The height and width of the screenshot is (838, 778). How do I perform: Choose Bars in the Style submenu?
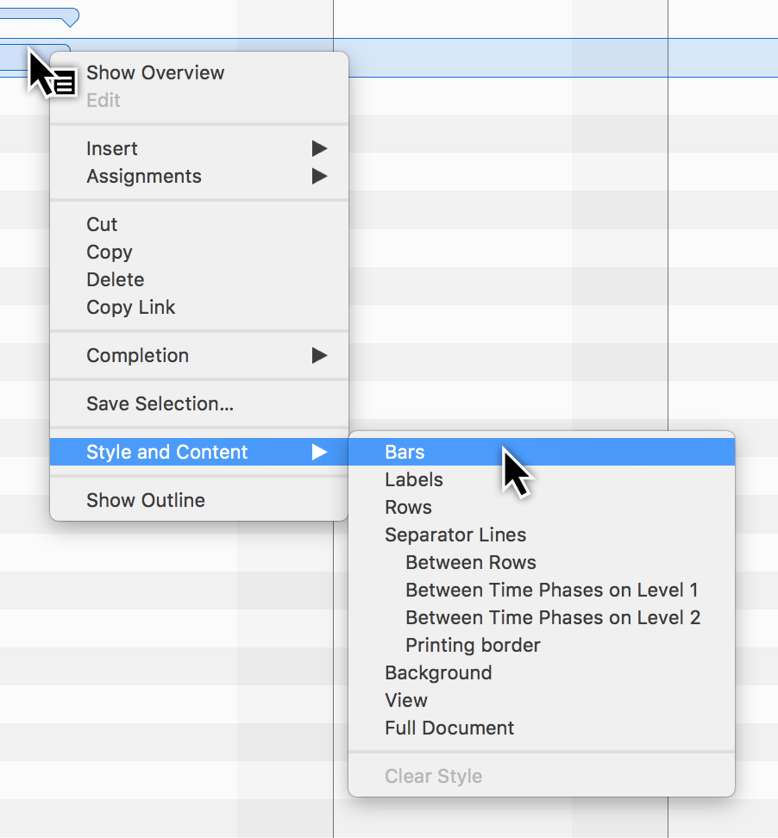(405, 451)
